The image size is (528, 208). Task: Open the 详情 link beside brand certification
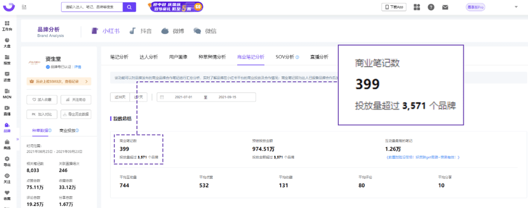tap(78, 67)
